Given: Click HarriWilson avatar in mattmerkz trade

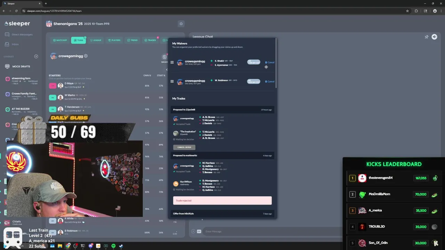Looking at the screenshot, I should [176, 183].
